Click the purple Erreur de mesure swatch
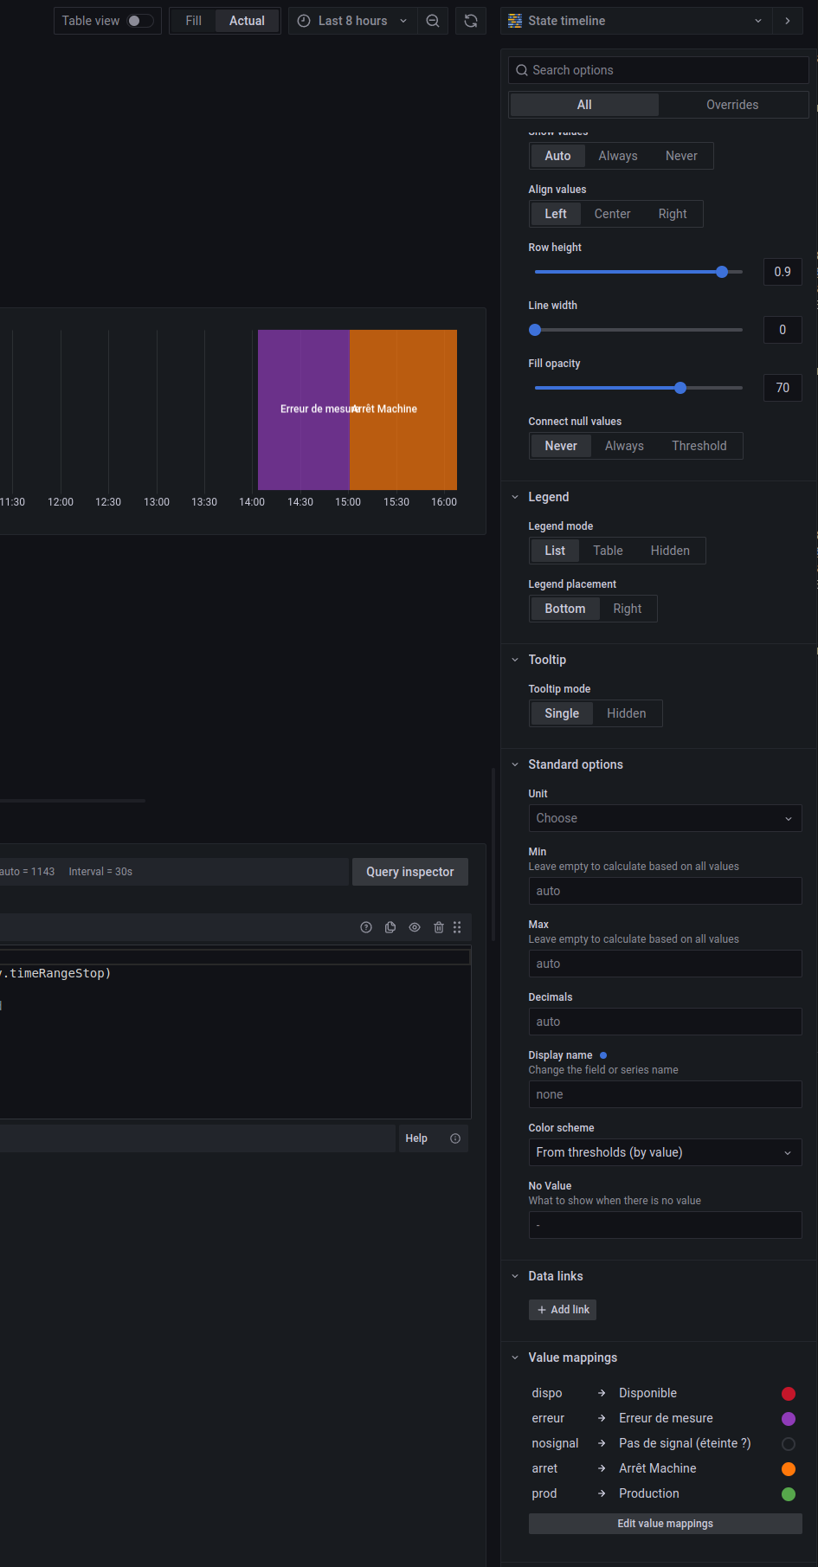Screen dimensions: 818x1567 point(789,1418)
